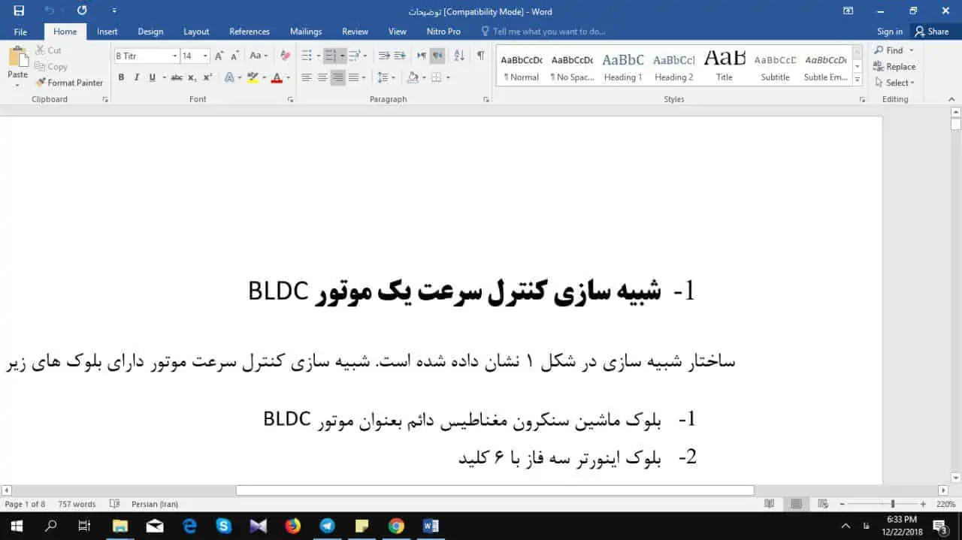
Task: Switch to the Layout tab
Action: [196, 32]
